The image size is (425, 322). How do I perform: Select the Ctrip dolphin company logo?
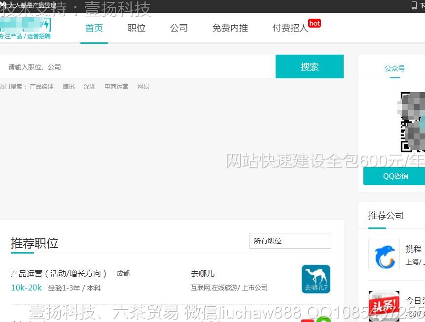(384, 255)
